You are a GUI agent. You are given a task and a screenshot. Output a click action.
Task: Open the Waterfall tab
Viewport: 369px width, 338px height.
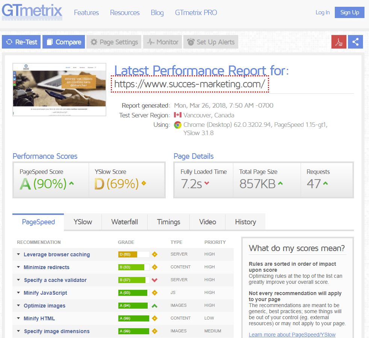point(124,222)
